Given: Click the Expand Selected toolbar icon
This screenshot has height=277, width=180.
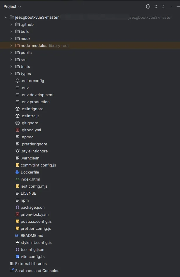Looking at the screenshot, I should tap(156, 6).
